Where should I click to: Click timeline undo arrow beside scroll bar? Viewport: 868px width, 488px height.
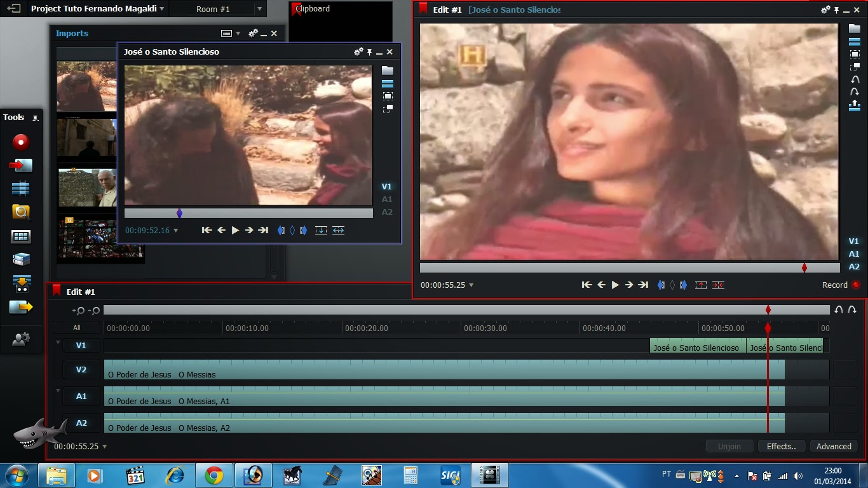[839, 310]
